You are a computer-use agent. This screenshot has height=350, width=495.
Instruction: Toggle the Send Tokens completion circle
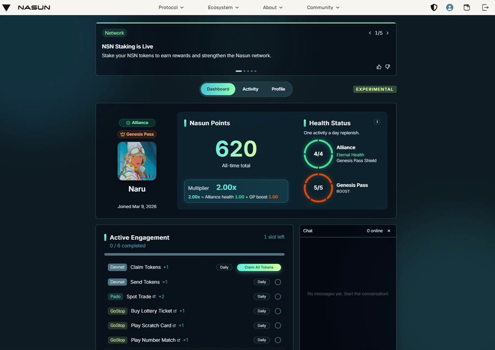(278, 282)
